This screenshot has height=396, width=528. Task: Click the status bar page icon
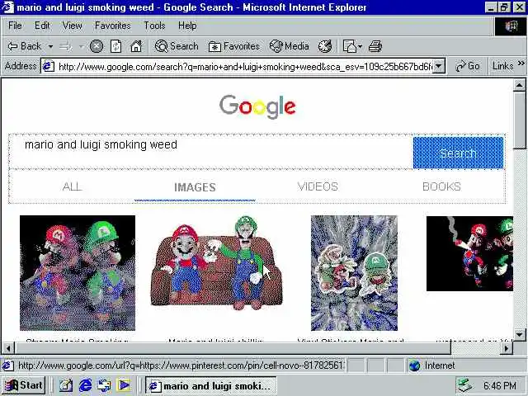[x=8, y=365]
